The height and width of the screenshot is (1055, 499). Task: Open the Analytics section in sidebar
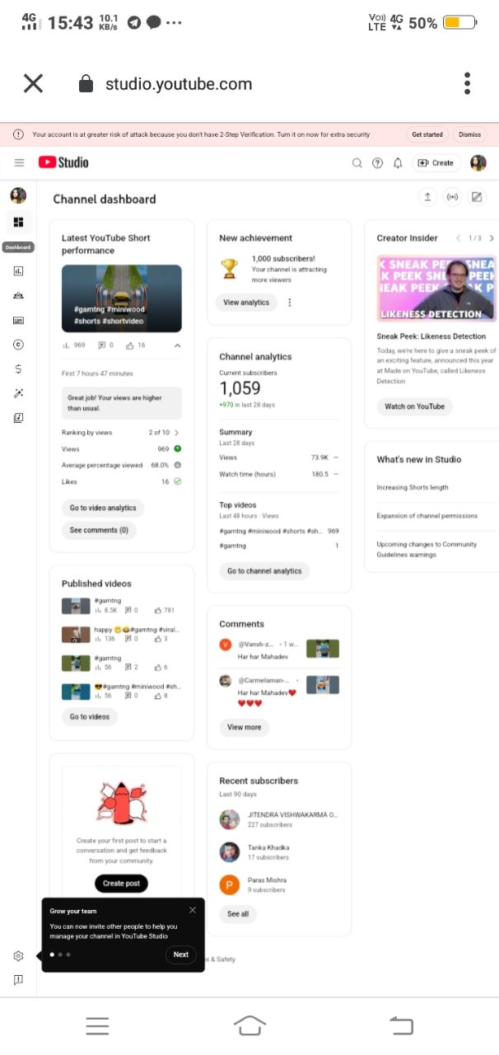click(x=18, y=270)
